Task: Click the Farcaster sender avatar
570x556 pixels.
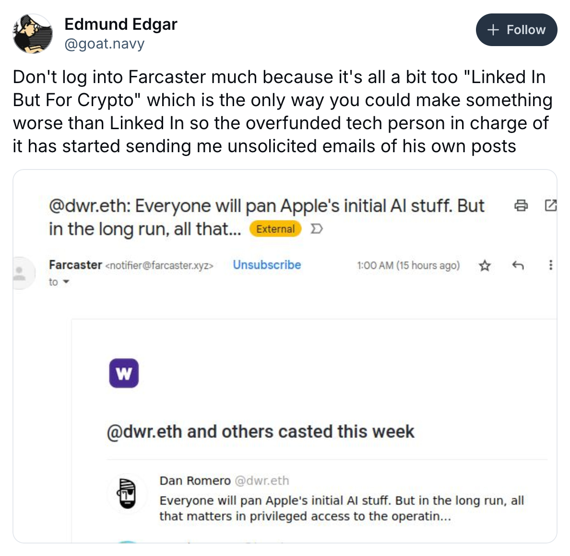Action: pos(20,273)
